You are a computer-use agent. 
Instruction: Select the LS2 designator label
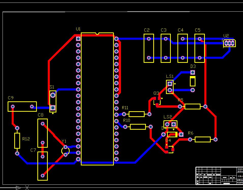click(x=168, y=117)
